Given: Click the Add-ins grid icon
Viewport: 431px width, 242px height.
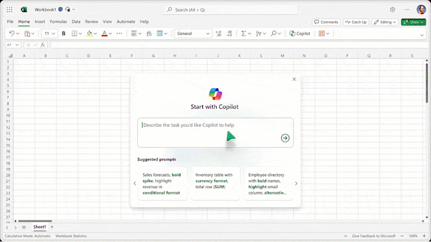Looking at the screenshot, I should click(321, 33).
